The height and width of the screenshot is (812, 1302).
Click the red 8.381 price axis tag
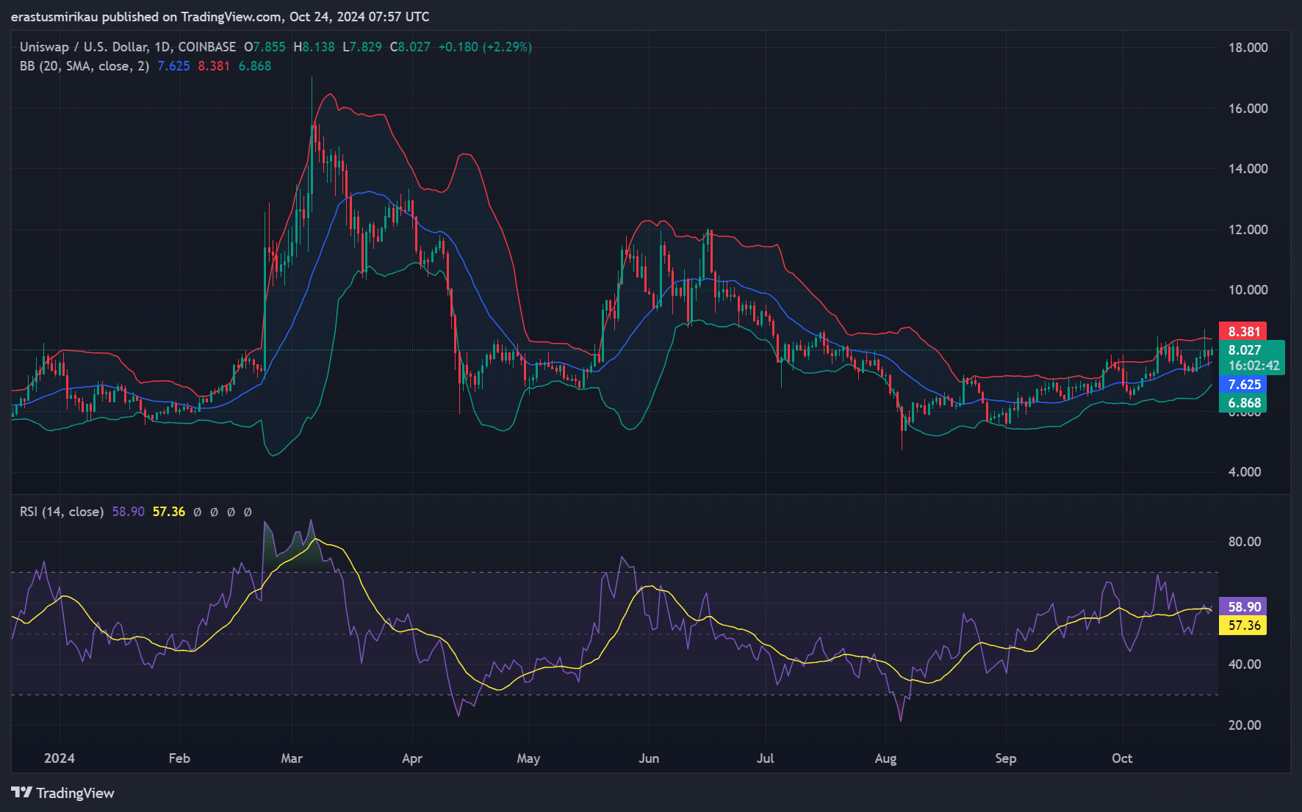click(x=1243, y=332)
